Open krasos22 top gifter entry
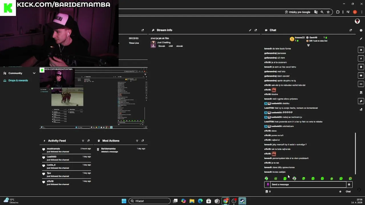 (297, 39)
